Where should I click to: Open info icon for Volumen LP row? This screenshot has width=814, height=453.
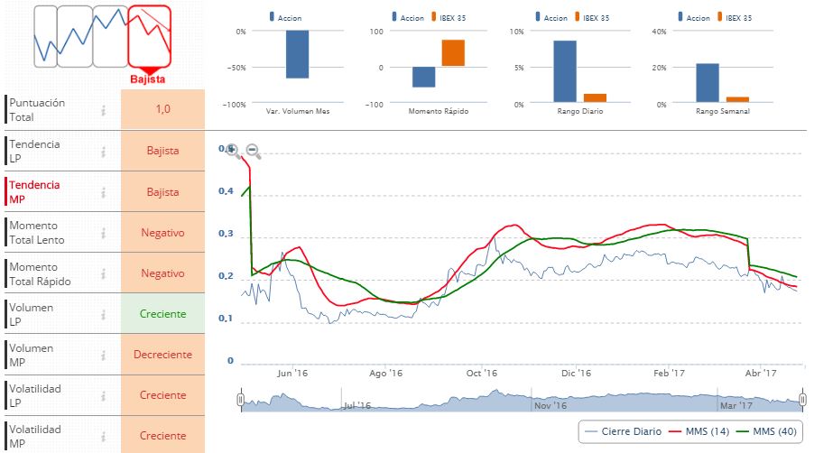[104, 314]
